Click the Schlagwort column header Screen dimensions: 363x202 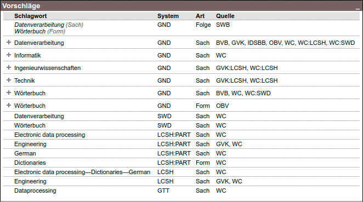click(30, 16)
